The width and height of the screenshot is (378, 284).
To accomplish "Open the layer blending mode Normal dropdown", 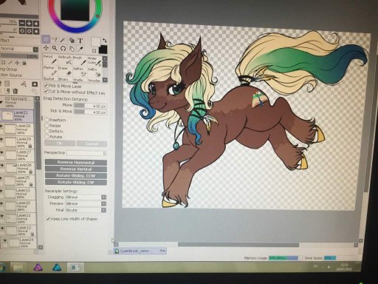I will (x=19, y=49).
